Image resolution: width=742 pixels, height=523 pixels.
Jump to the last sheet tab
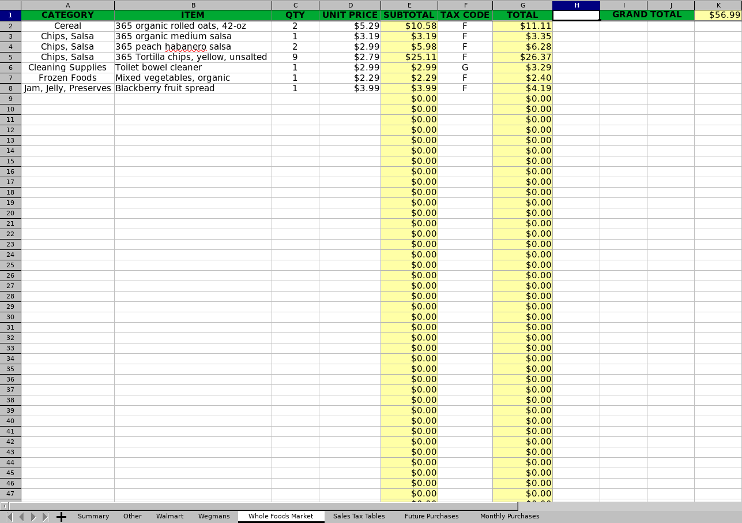click(x=46, y=517)
